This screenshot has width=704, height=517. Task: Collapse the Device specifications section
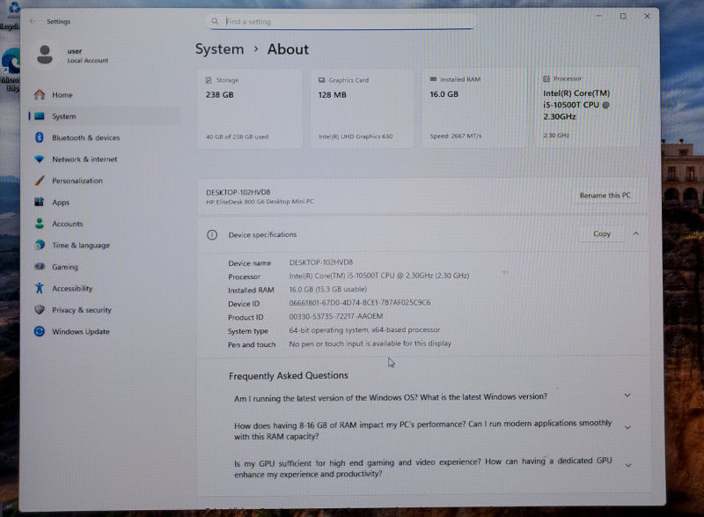(635, 233)
